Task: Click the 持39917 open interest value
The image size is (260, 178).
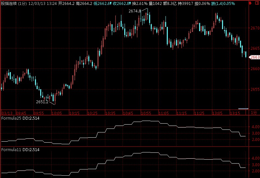Action: click(185, 4)
